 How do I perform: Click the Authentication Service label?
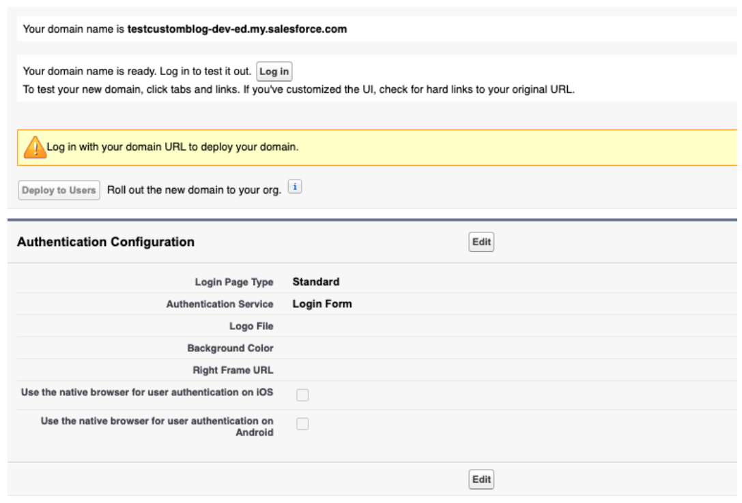coord(220,304)
